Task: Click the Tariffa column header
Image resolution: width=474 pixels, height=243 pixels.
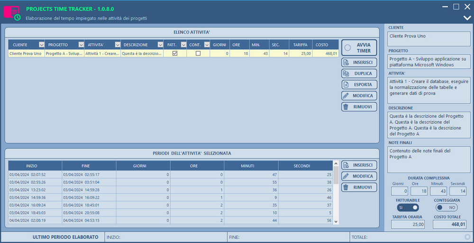Action: (301, 45)
